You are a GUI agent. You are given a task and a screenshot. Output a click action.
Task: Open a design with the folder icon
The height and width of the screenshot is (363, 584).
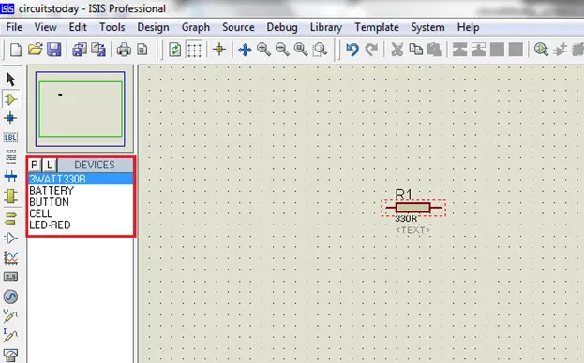[36, 49]
